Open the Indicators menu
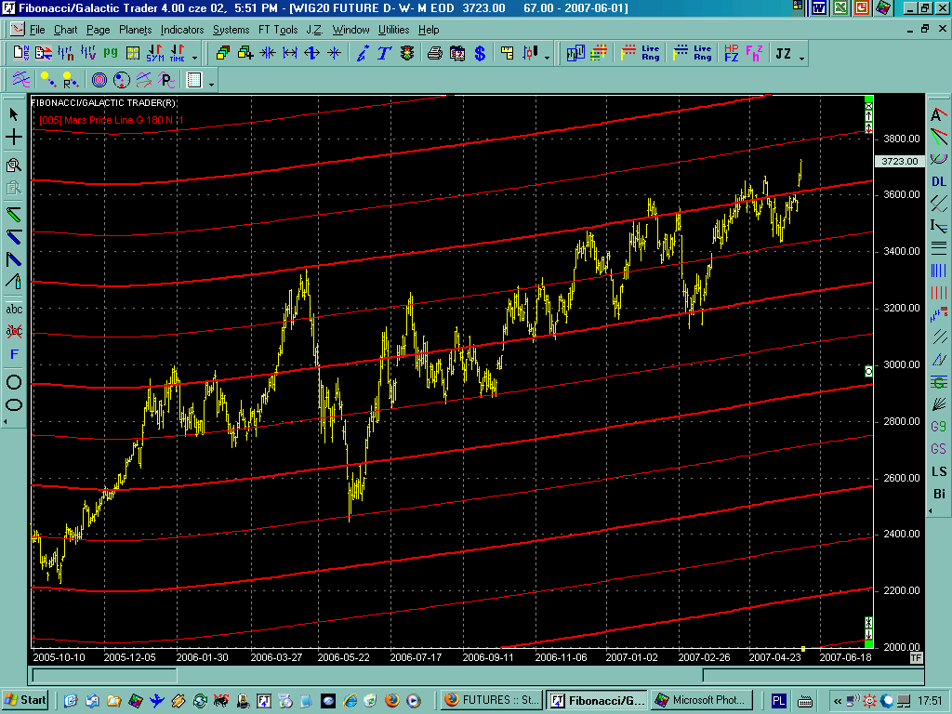Viewport: 952px width, 714px height. (x=182, y=30)
